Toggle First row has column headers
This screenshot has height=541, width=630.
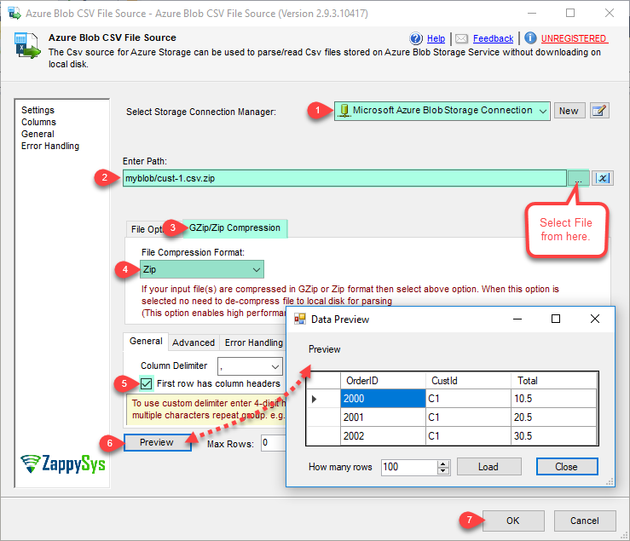tap(147, 383)
